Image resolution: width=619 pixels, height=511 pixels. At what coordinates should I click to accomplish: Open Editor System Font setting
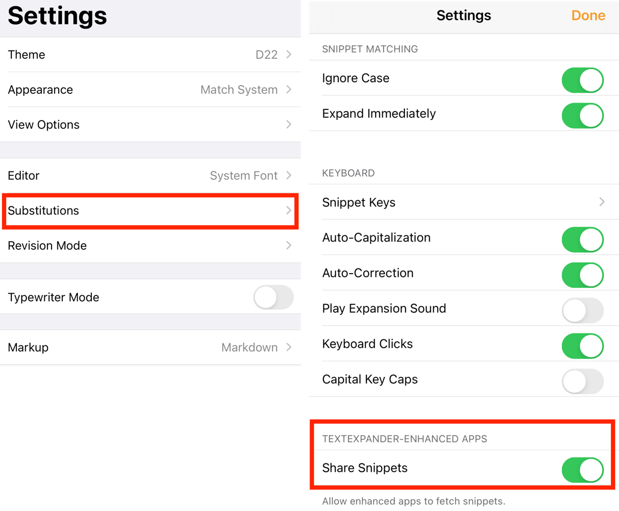[244, 175]
